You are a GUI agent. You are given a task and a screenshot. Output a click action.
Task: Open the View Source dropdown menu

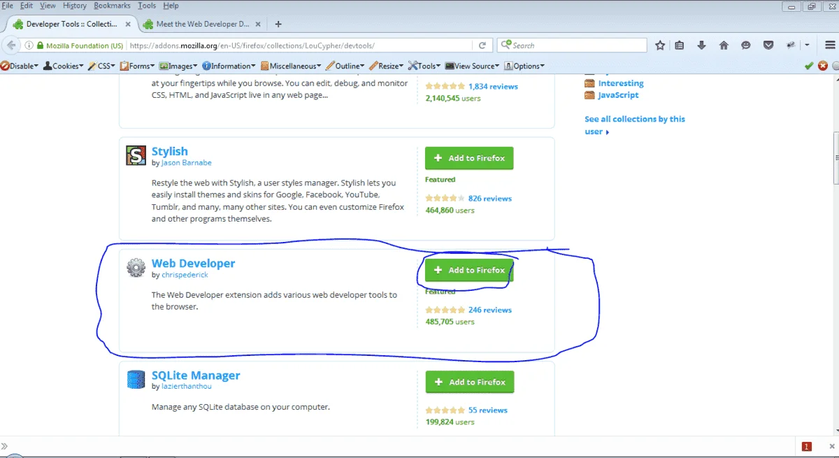click(x=473, y=66)
